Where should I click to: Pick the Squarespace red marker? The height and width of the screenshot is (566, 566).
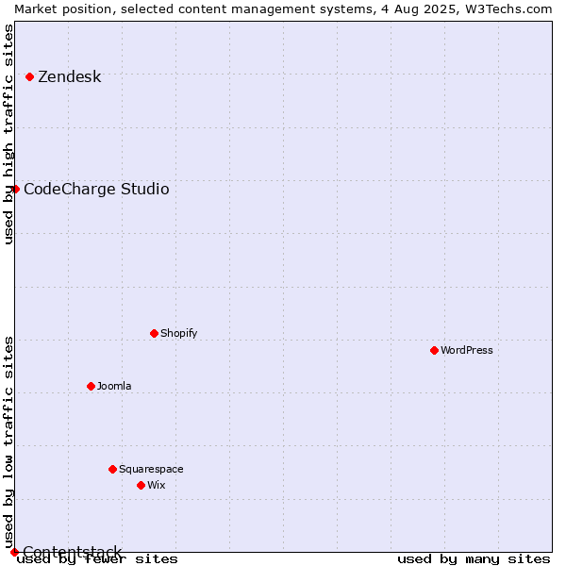(112, 469)
